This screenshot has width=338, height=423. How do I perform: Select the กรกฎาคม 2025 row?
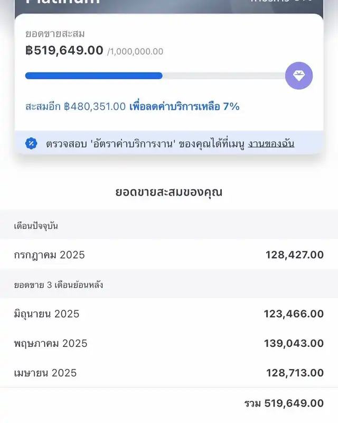(169, 255)
